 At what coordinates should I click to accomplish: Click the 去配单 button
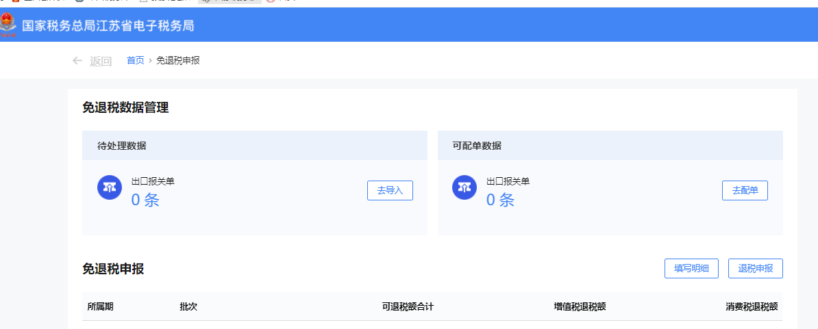[745, 191]
